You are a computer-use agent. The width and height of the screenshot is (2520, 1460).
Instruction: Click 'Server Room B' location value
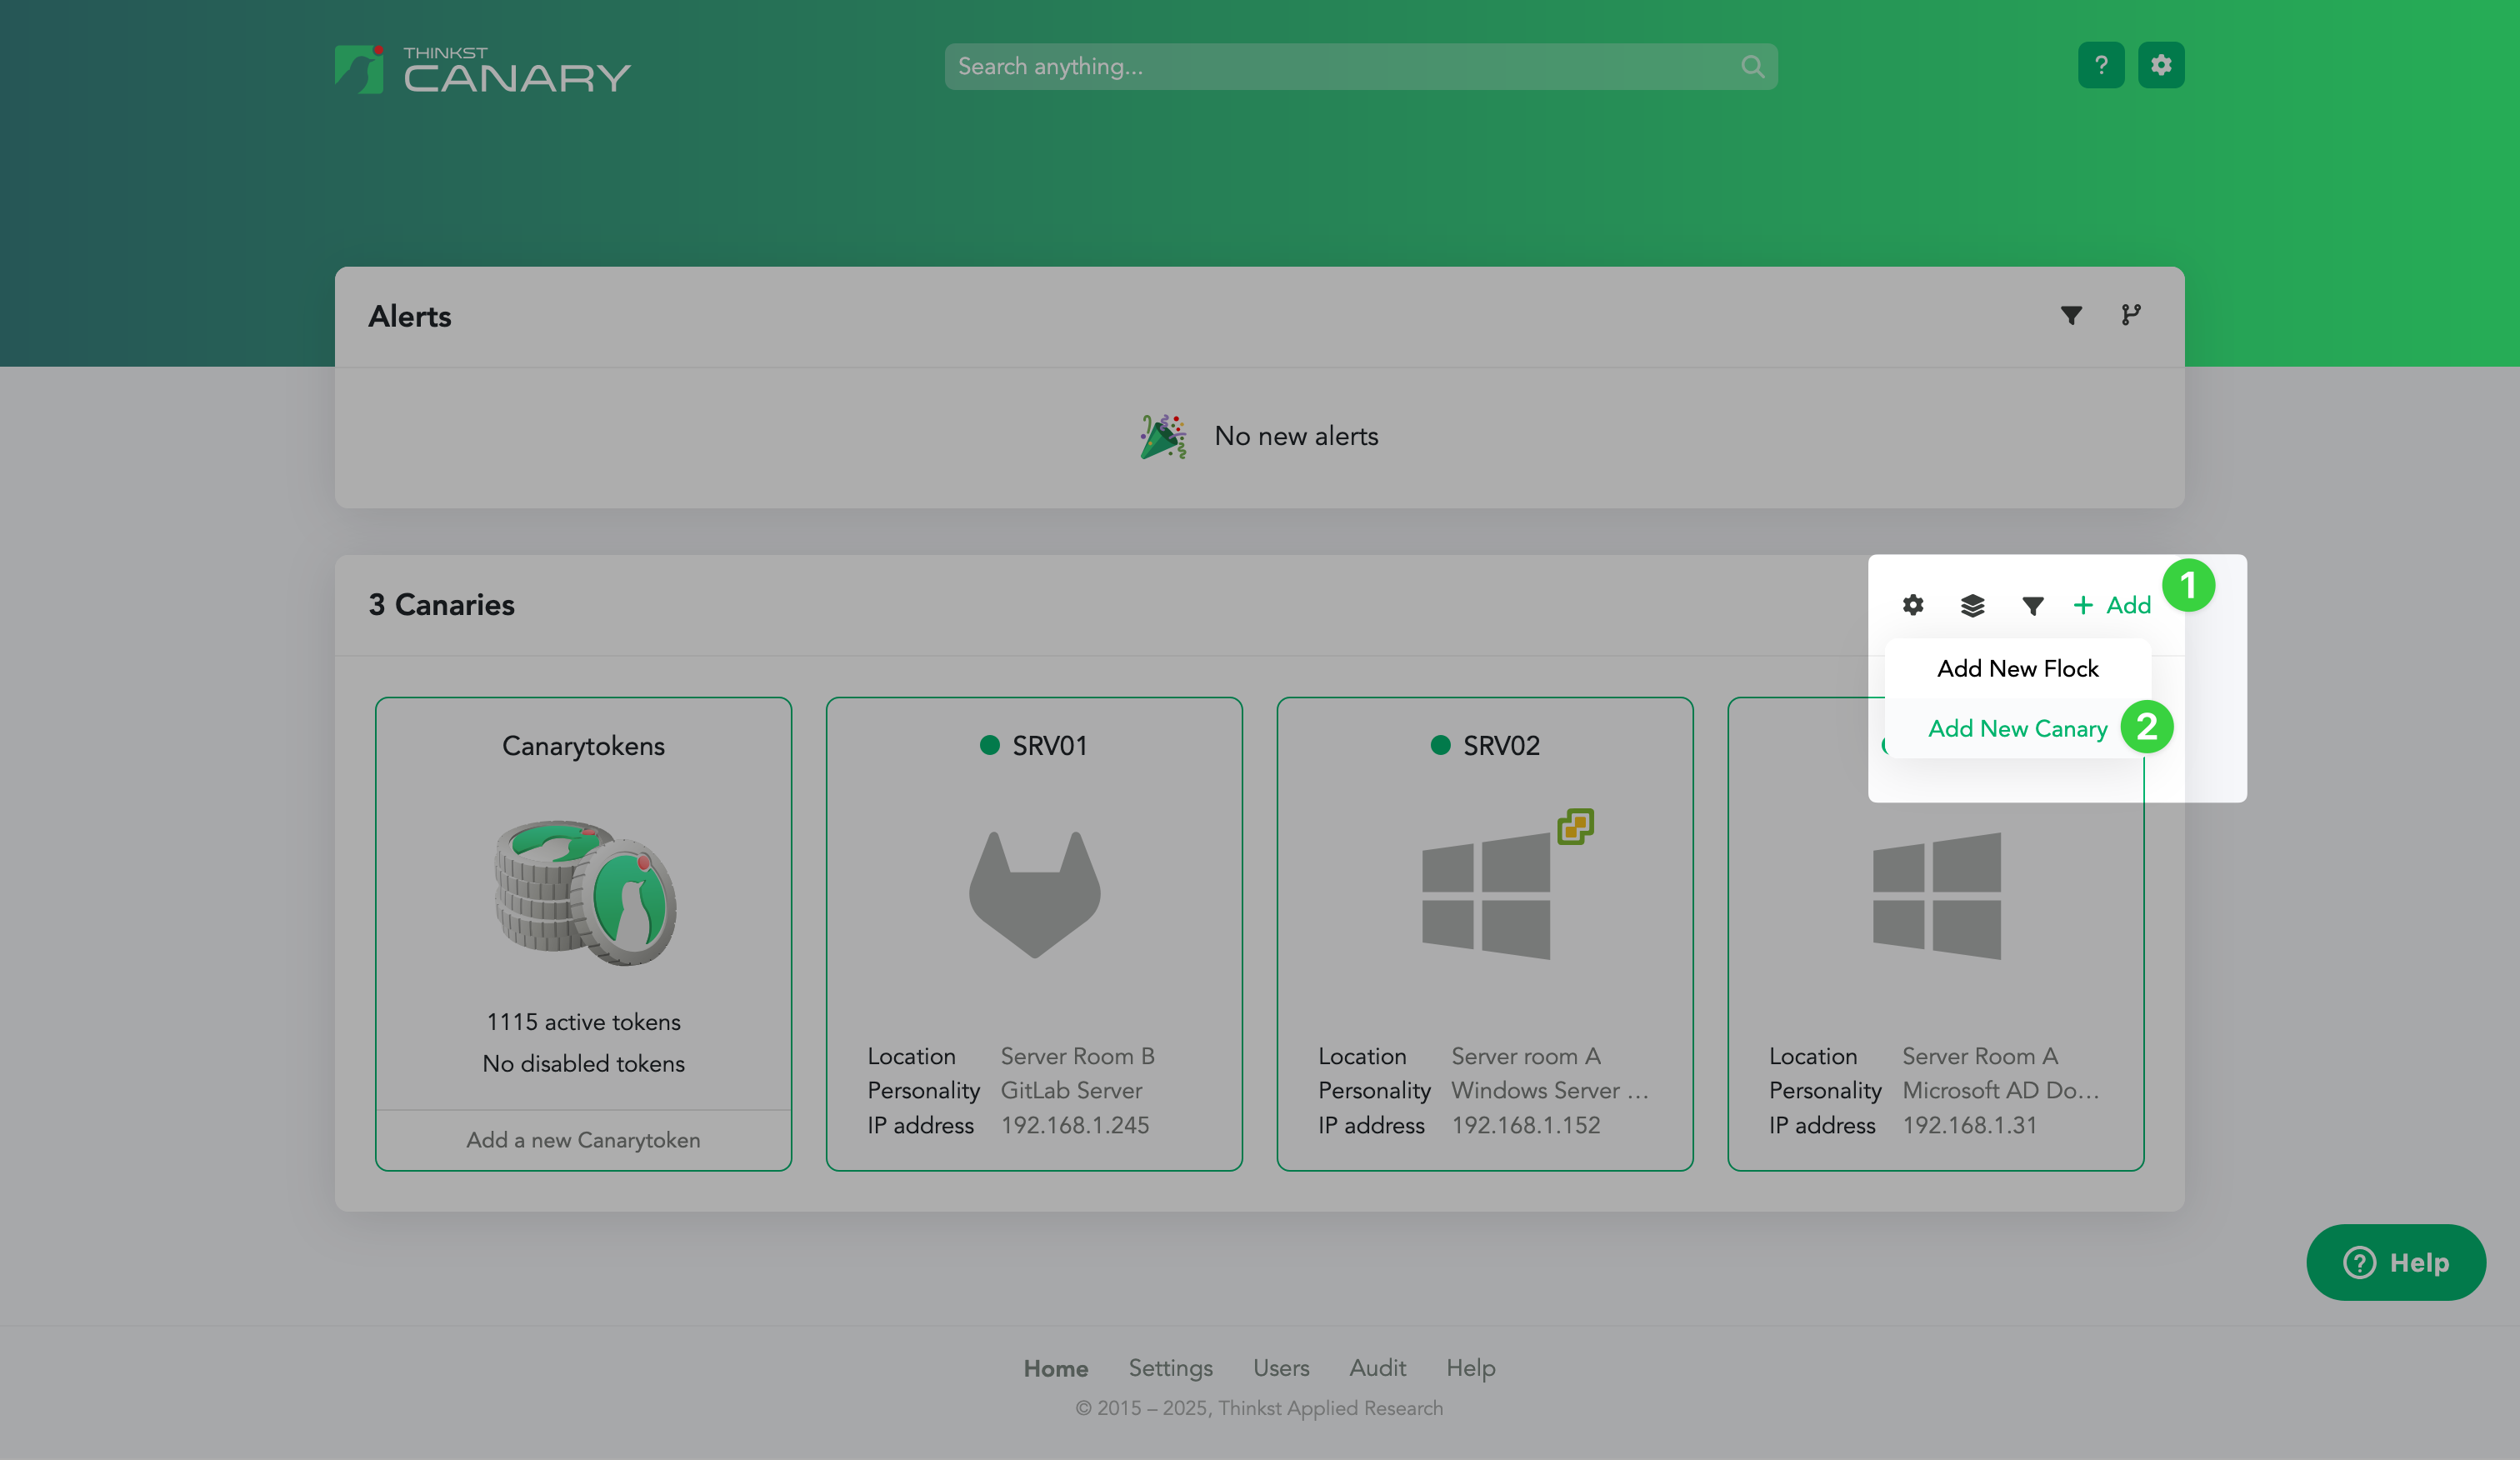[x=1077, y=1056]
